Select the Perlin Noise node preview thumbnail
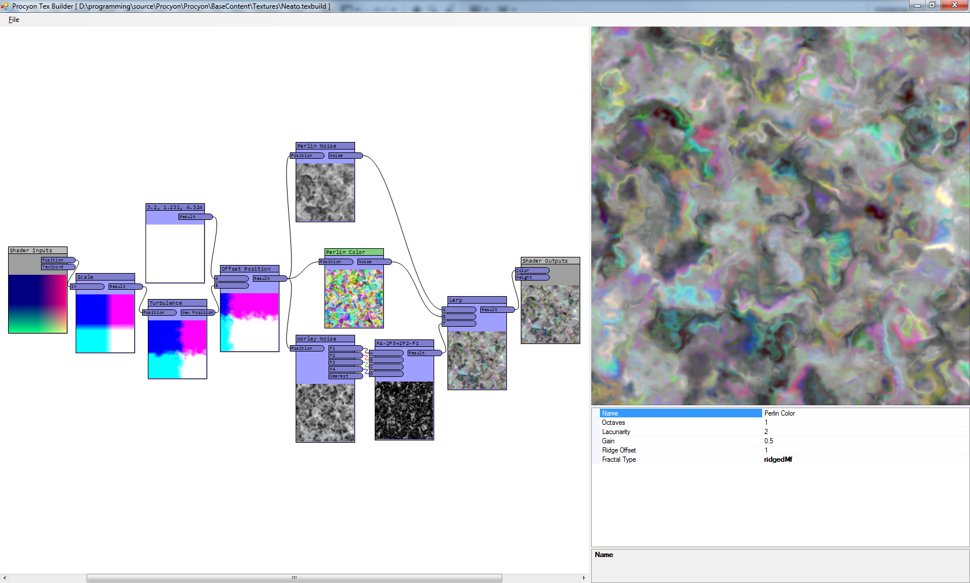 325,192
